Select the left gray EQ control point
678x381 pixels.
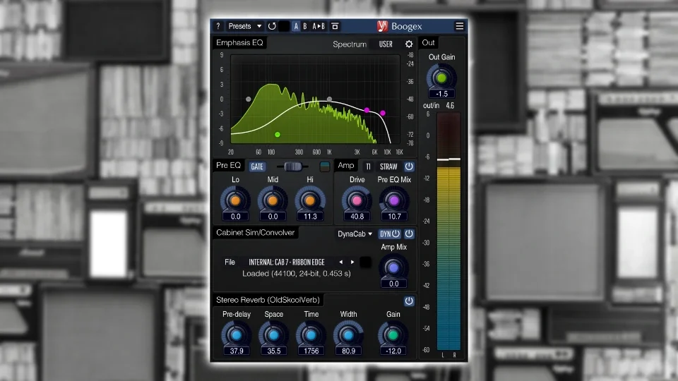pyautogui.click(x=248, y=99)
